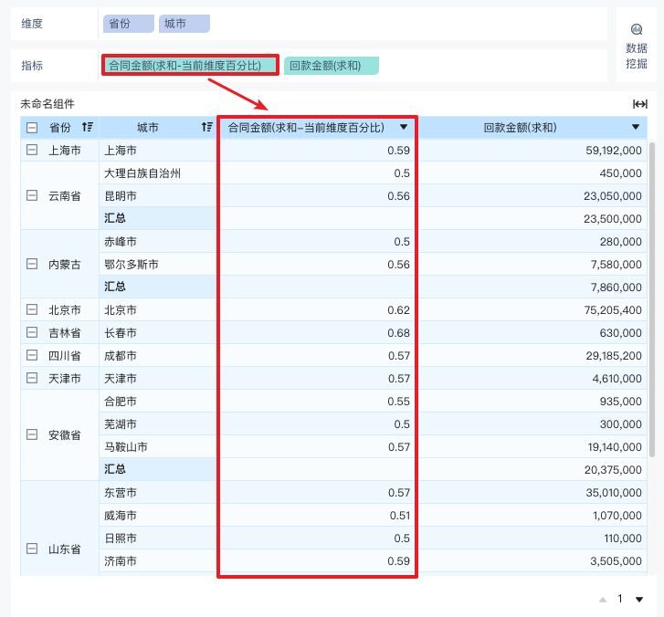Screen dimensions: 664x617
Task: Go to previous page using up arrow
Action: pyautogui.click(x=603, y=600)
